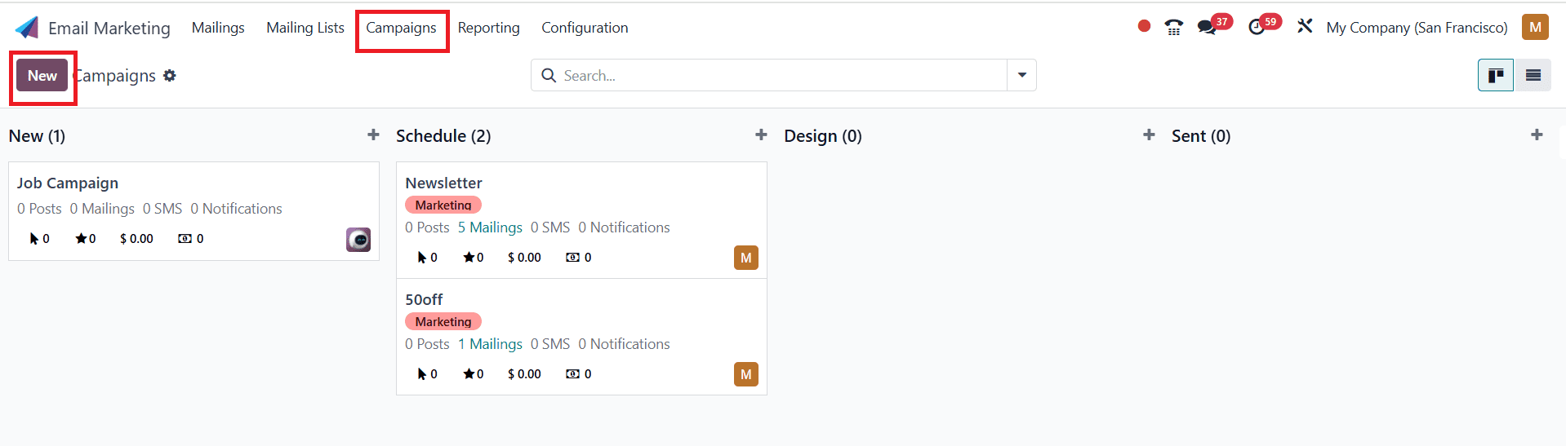
Task: Open the Campaigns settings gear icon
Action: (x=170, y=76)
